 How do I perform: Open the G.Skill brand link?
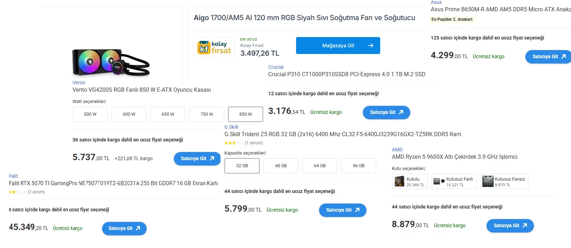tap(231, 127)
